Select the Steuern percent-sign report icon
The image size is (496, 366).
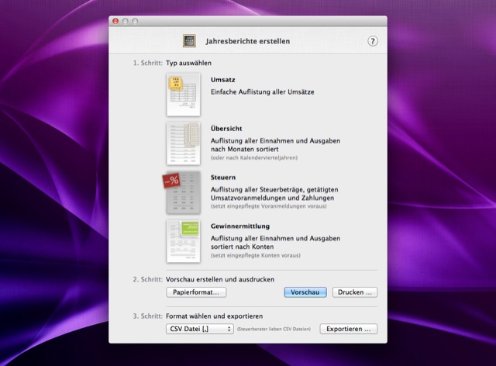pos(181,192)
